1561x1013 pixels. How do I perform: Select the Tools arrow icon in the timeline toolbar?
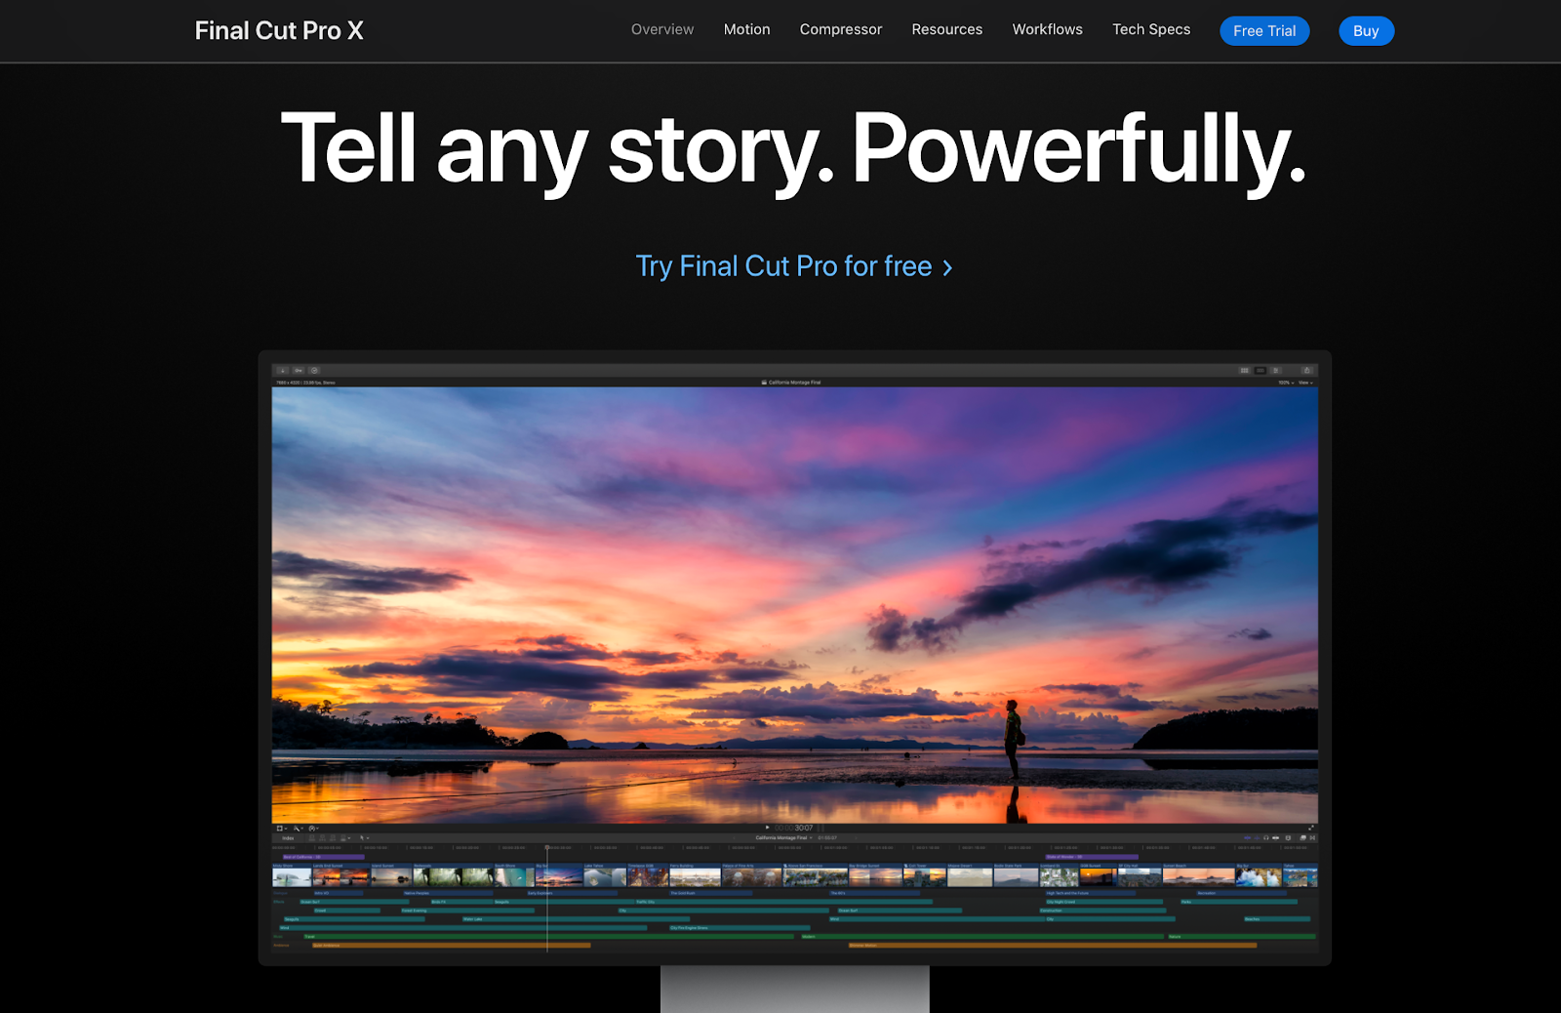click(363, 838)
